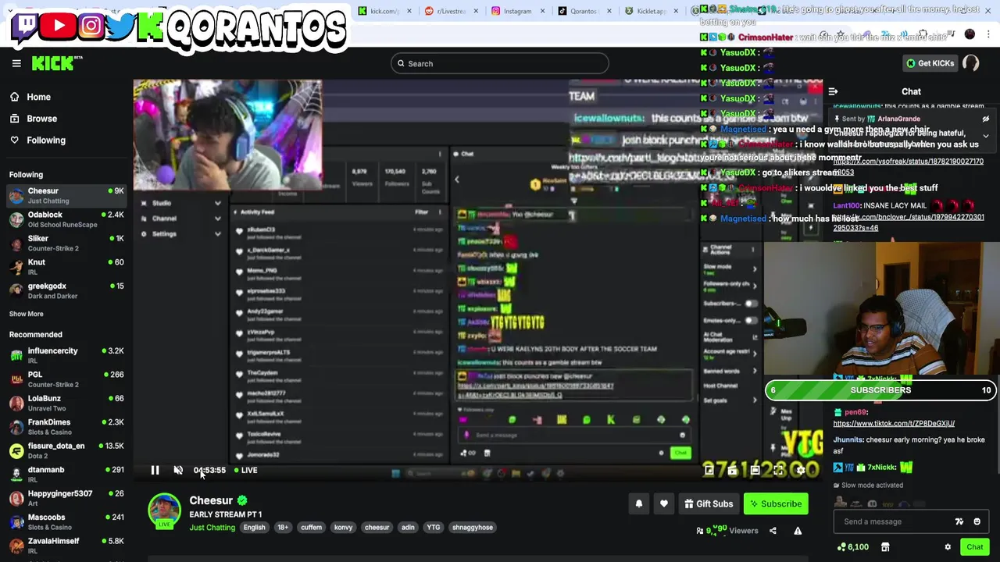The width and height of the screenshot is (1000, 562).
Task: Select the adin tag
Action: (408, 528)
